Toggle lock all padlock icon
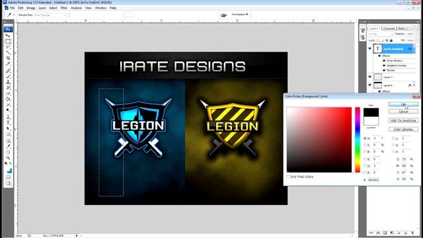The width and height of the screenshot is (423, 238). (x=391, y=40)
